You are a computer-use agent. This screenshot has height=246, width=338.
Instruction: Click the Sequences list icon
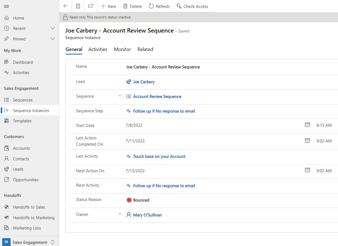pyautogui.click(x=7, y=100)
